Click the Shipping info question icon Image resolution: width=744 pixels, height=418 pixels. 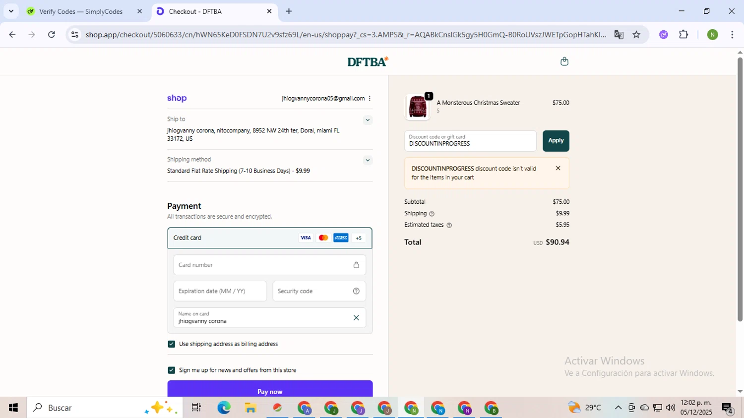pos(432,214)
